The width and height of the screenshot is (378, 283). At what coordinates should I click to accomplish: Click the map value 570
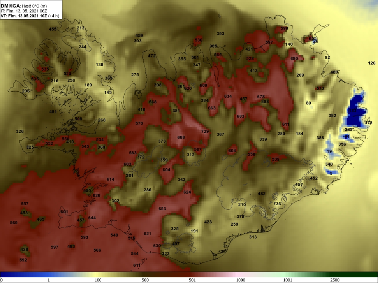point(139,123)
